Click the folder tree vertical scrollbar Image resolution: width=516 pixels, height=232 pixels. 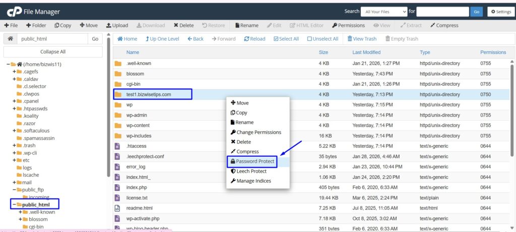pos(109,106)
